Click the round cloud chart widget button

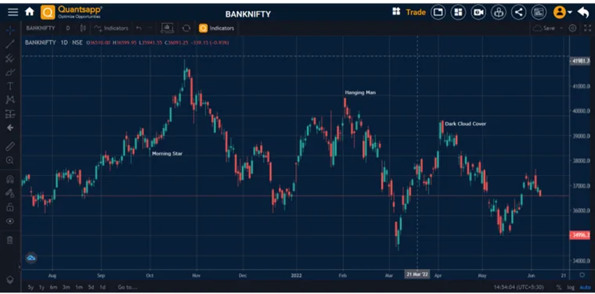31,258
